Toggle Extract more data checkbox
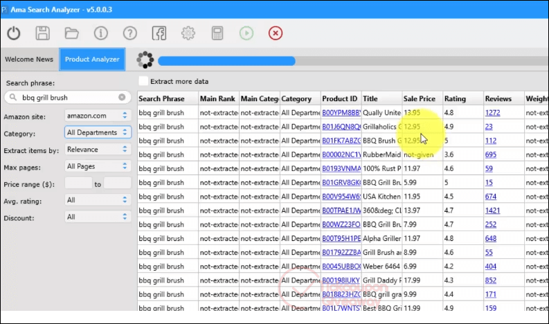This screenshot has width=549, height=324. point(143,81)
